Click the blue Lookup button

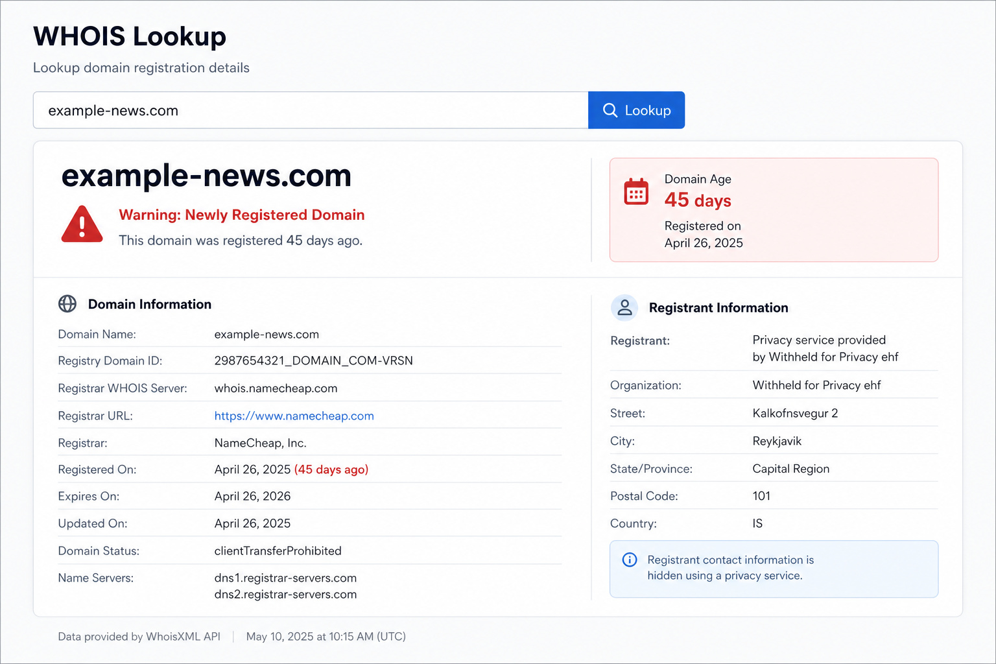pos(636,110)
